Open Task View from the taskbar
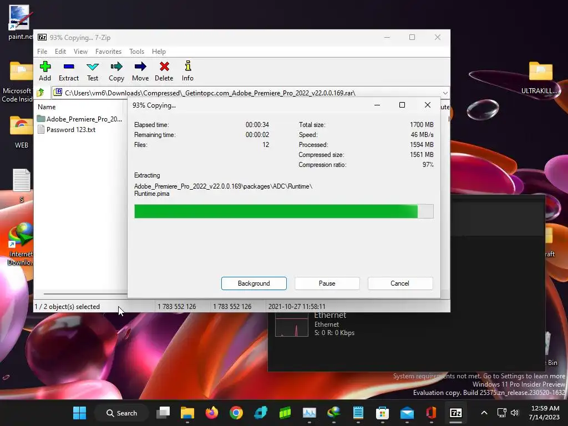The width and height of the screenshot is (568, 426). (163, 413)
